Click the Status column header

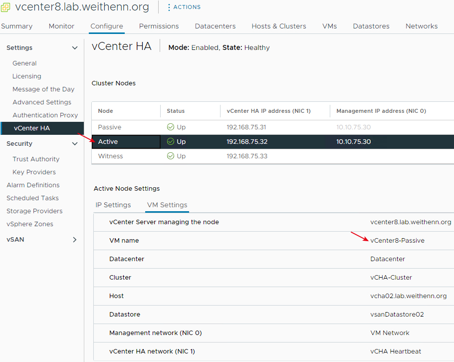(176, 111)
